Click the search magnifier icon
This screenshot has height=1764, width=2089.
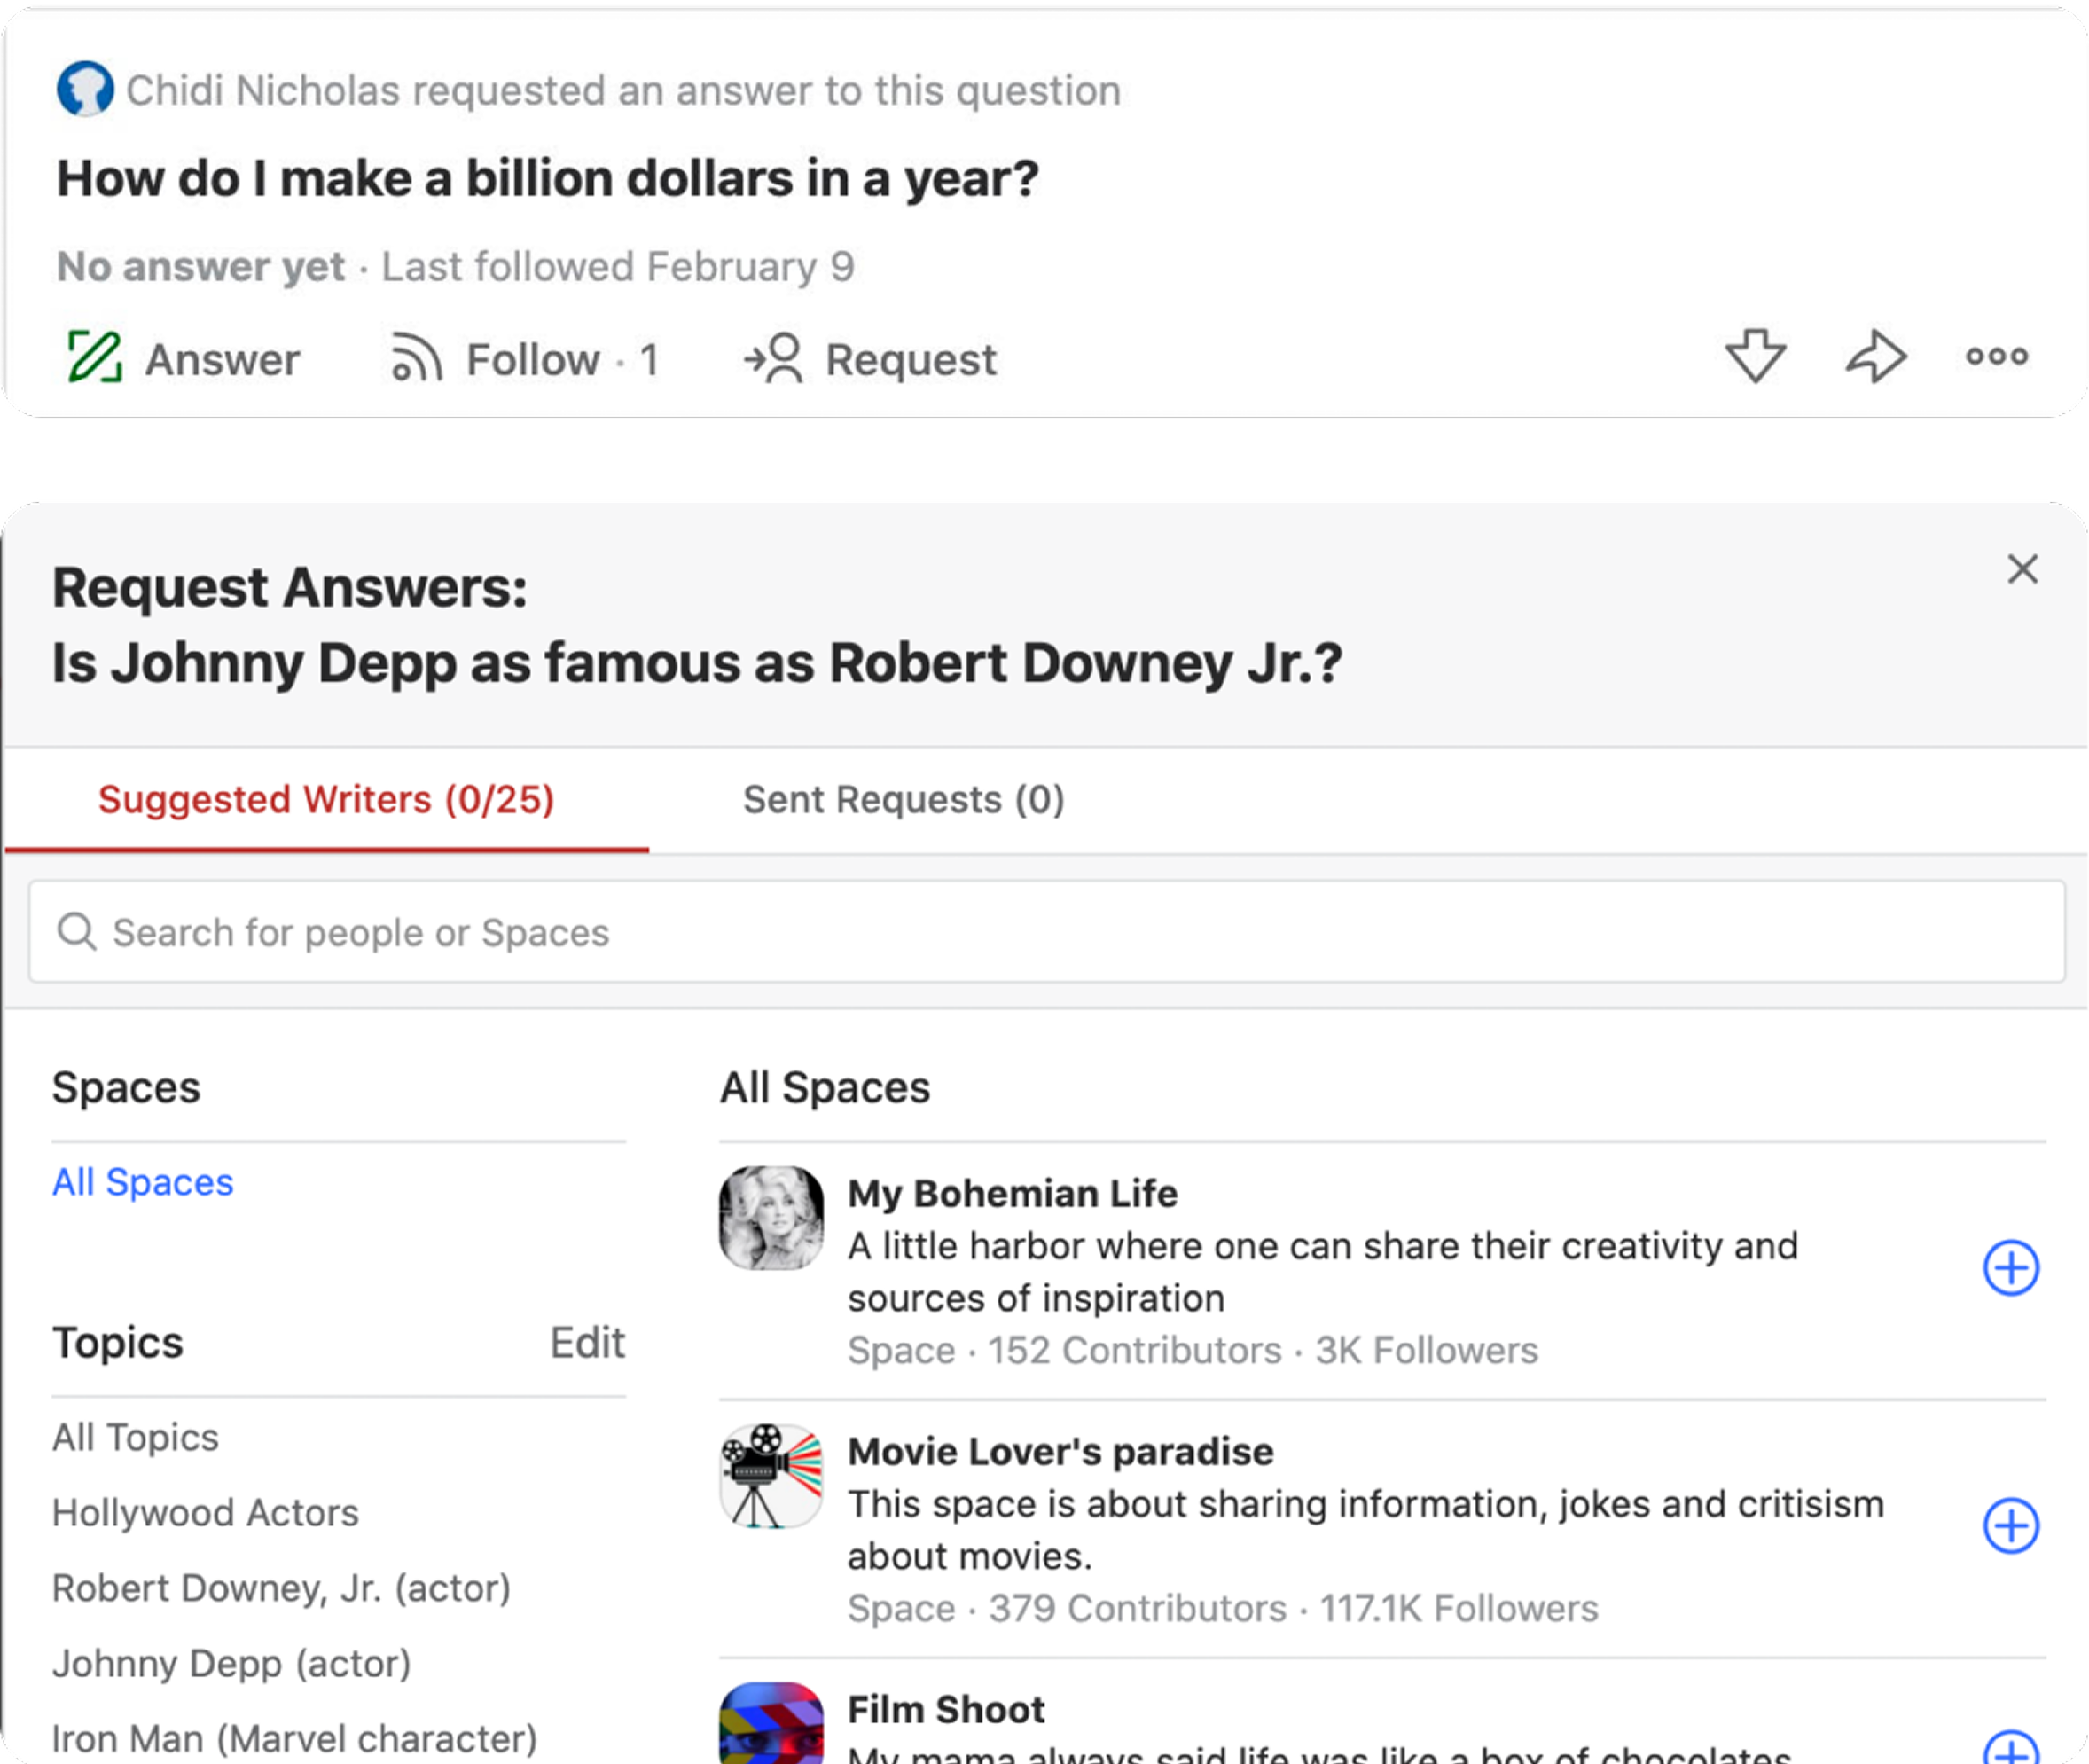coord(76,931)
